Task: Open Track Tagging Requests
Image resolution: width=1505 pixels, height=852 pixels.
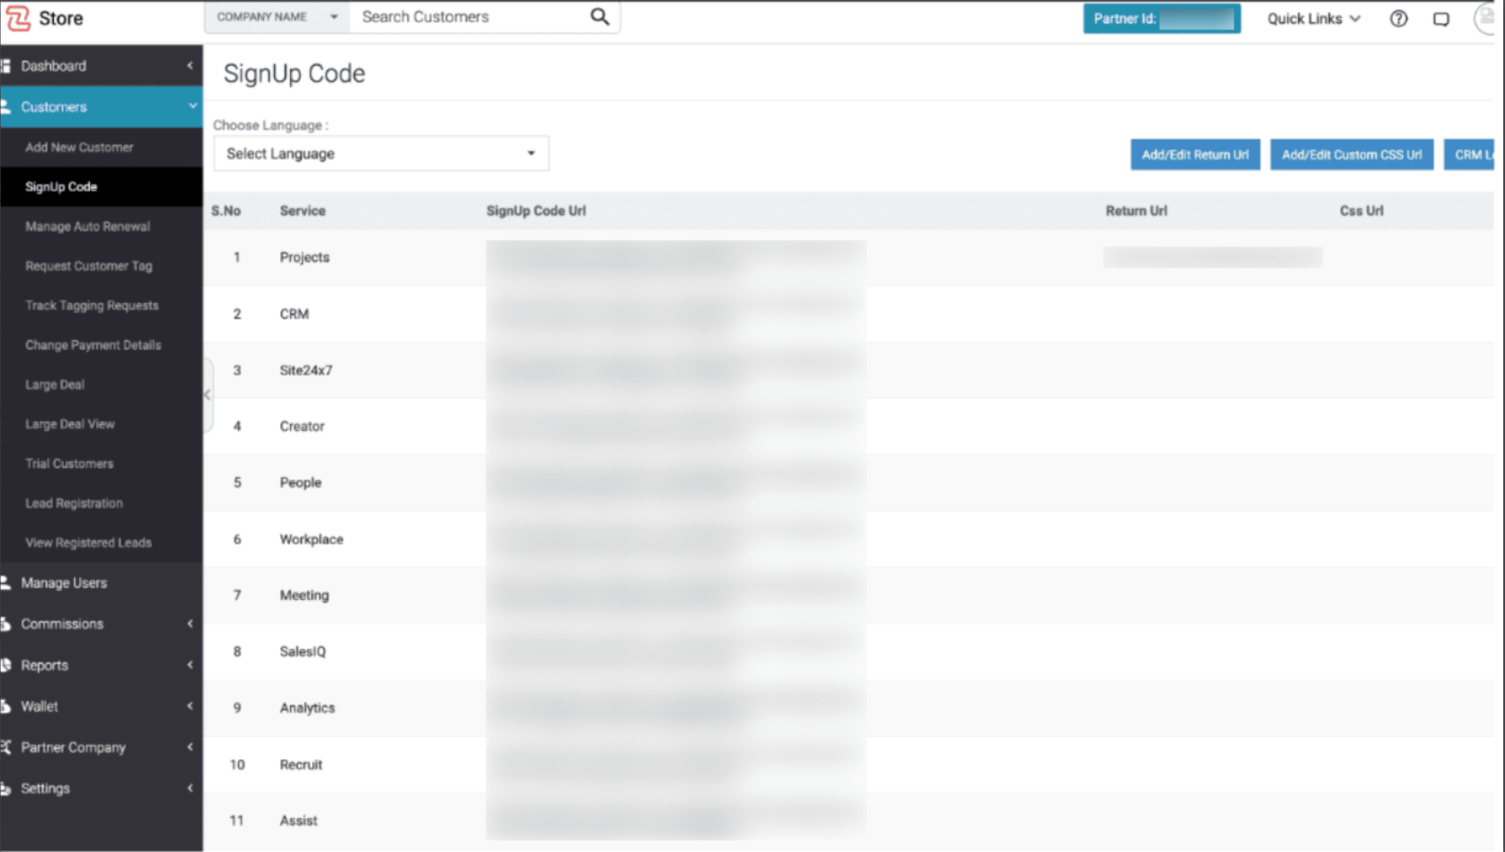Action: [92, 305]
